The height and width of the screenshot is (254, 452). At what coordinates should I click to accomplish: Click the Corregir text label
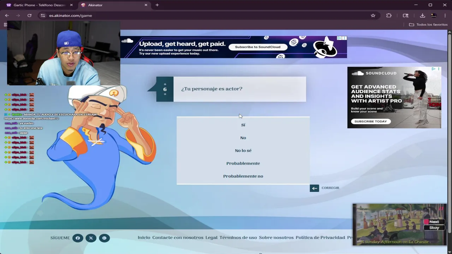(x=330, y=188)
